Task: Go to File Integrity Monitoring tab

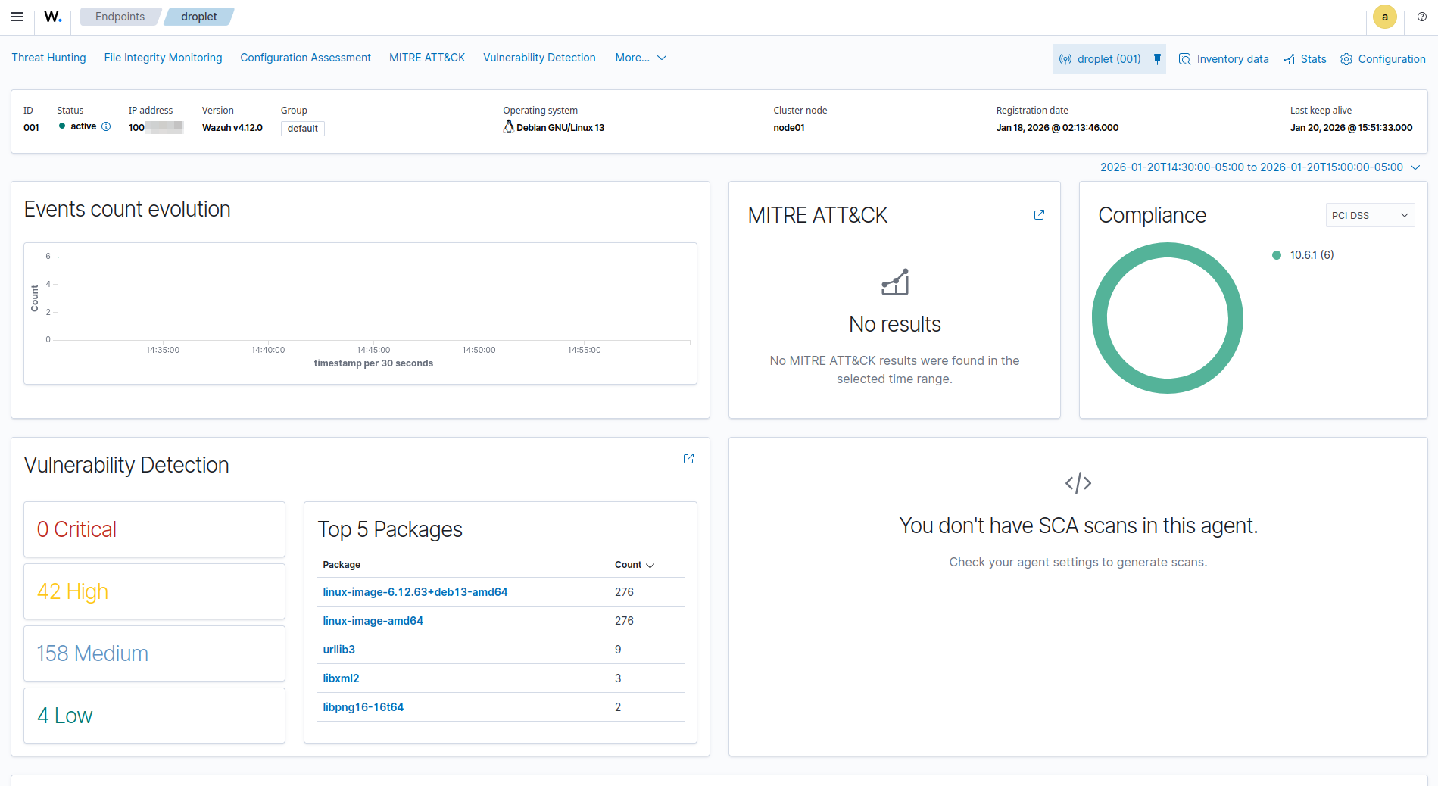Action: click(x=163, y=58)
